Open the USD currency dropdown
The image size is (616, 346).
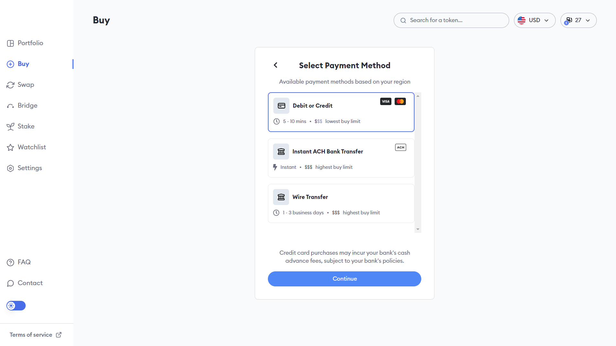tap(535, 20)
